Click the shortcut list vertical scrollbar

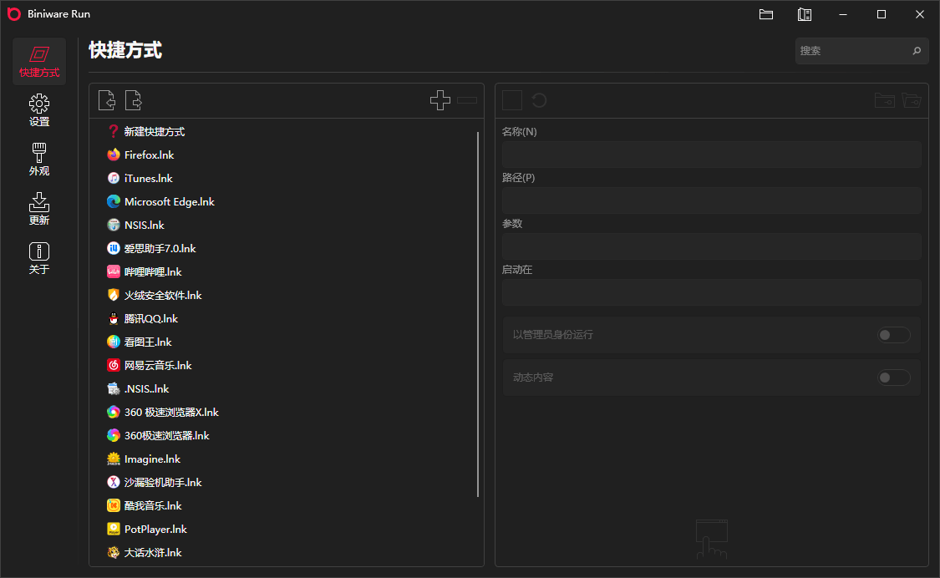tap(478, 314)
